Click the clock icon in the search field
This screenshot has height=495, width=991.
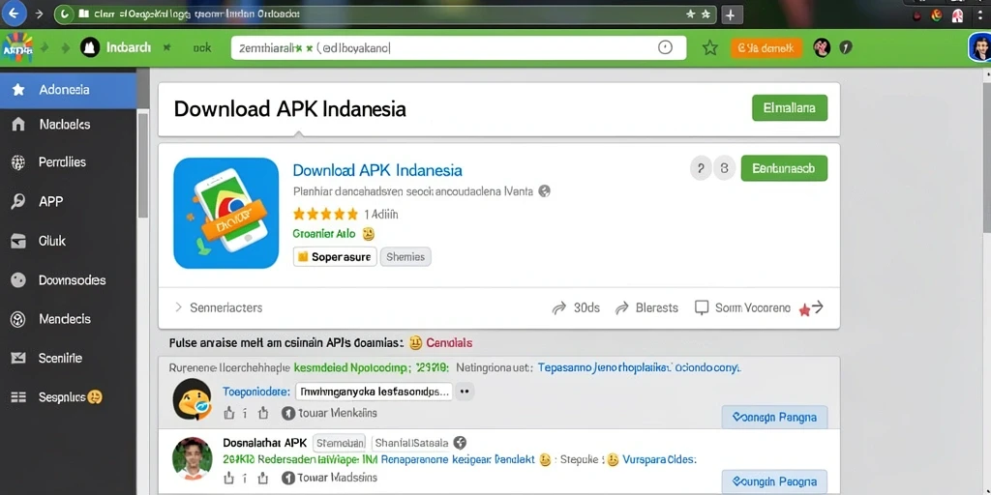point(665,47)
